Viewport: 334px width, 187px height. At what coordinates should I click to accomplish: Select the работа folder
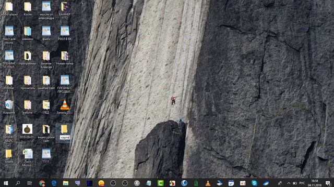click(x=28, y=108)
